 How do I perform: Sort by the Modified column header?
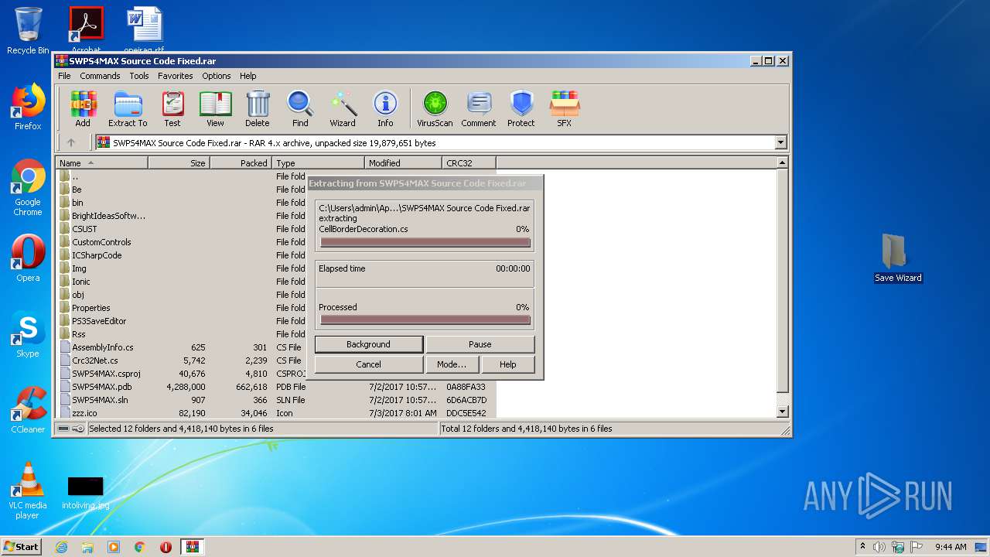(x=403, y=162)
